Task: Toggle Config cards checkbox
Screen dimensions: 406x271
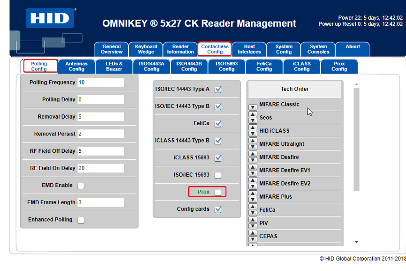Action: pos(218,210)
